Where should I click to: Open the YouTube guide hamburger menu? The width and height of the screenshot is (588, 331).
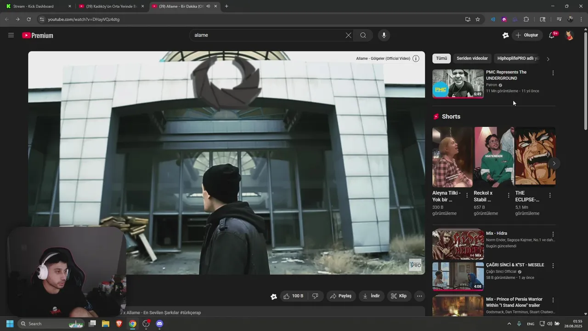[11, 35]
